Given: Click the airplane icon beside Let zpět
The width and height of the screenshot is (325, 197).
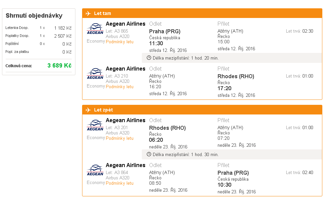Looking at the screenshot, I should 88,110.
